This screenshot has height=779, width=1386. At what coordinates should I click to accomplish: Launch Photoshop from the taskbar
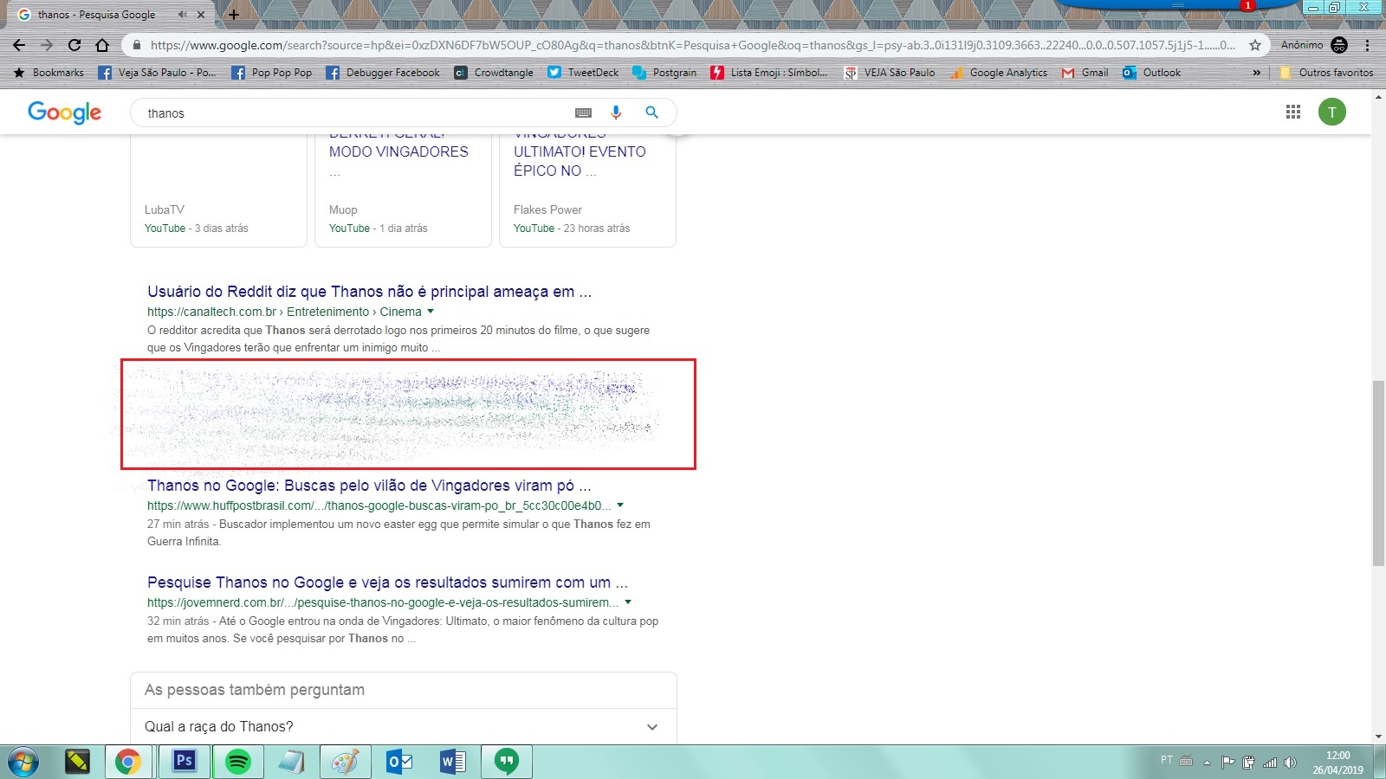coord(183,762)
